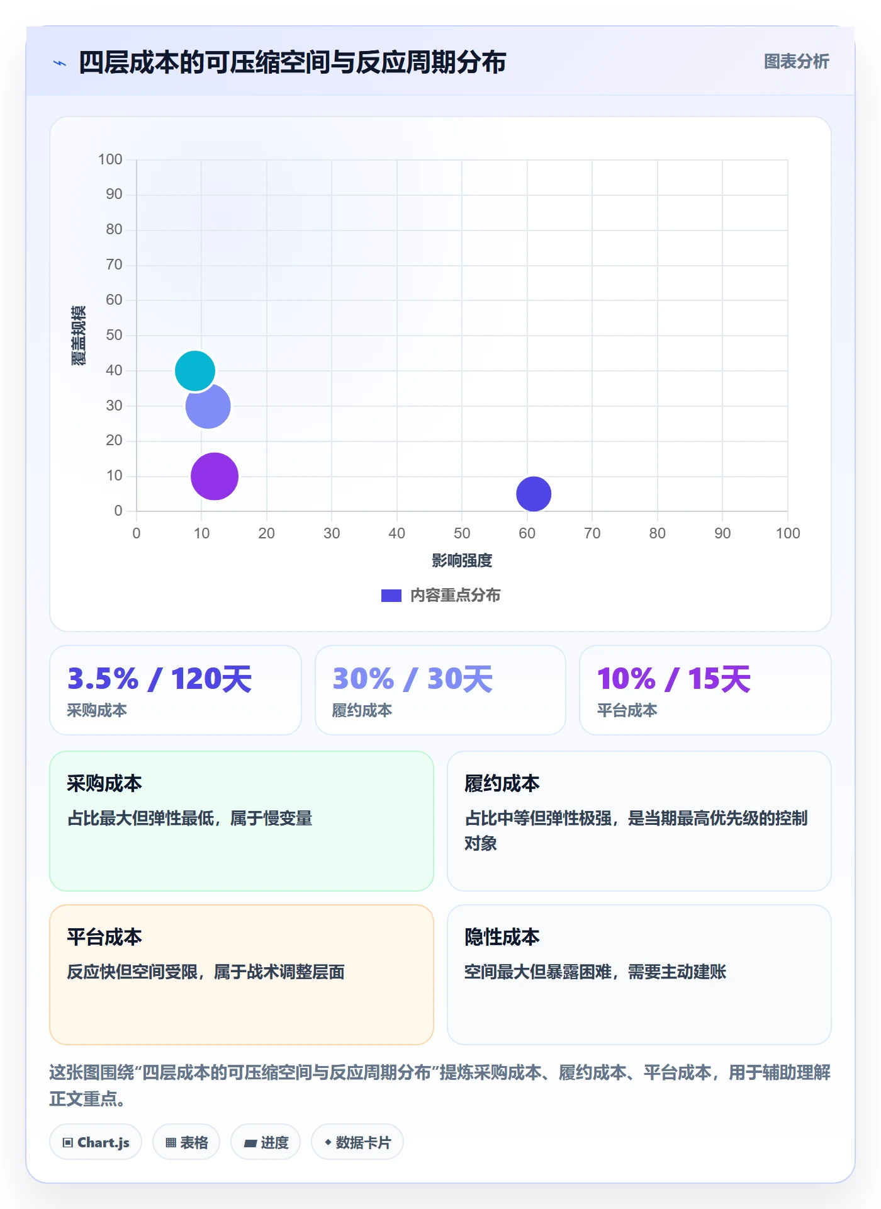
Task: Click the text 空间最大但暴露困难，需要主动建账
Action: (x=595, y=972)
